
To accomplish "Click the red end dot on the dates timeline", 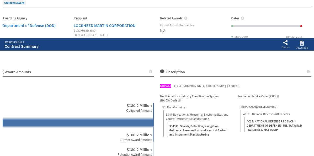I will pyautogui.click(x=301, y=26).
